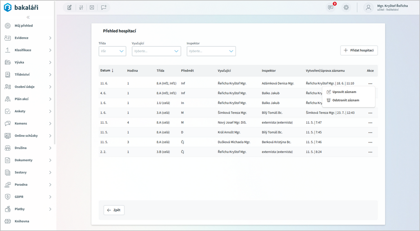The image size is (420, 231).
Task: Click the Bakaláři logo
Action: pyautogui.click(x=21, y=7)
